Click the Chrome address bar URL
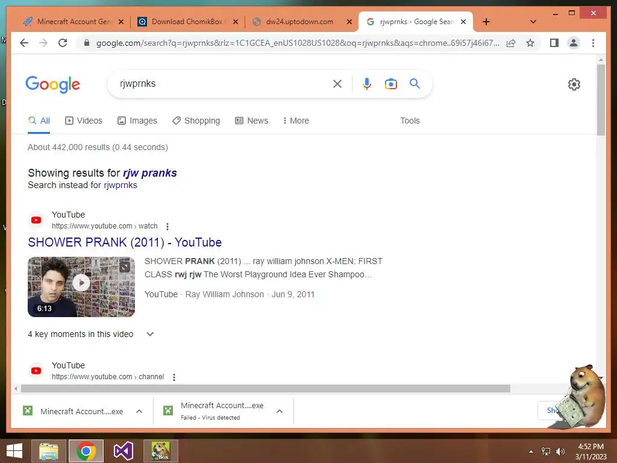 click(x=298, y=43)
